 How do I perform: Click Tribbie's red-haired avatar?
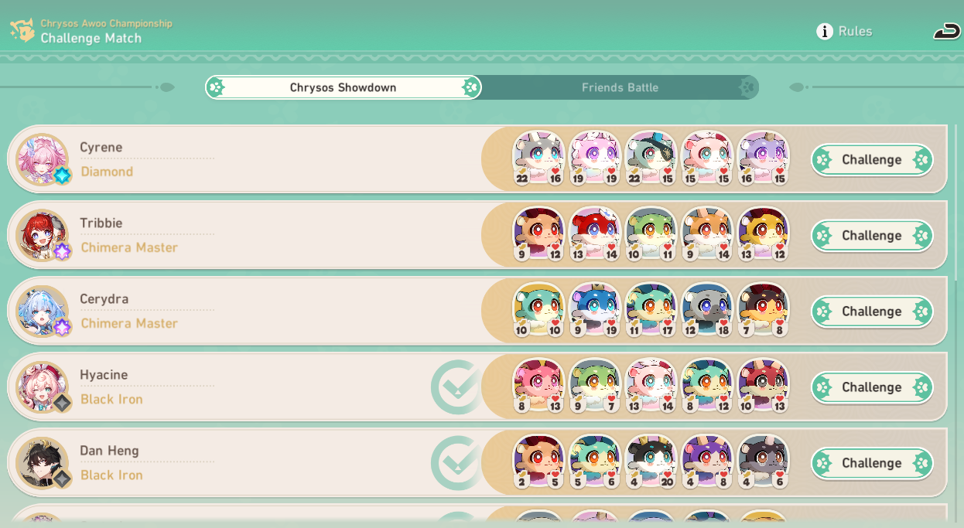click(x=42, y=235)
